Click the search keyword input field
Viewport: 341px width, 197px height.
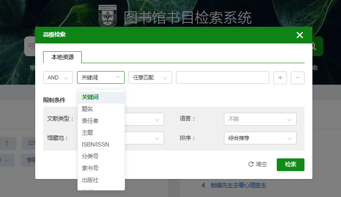(x=222, y=78)
